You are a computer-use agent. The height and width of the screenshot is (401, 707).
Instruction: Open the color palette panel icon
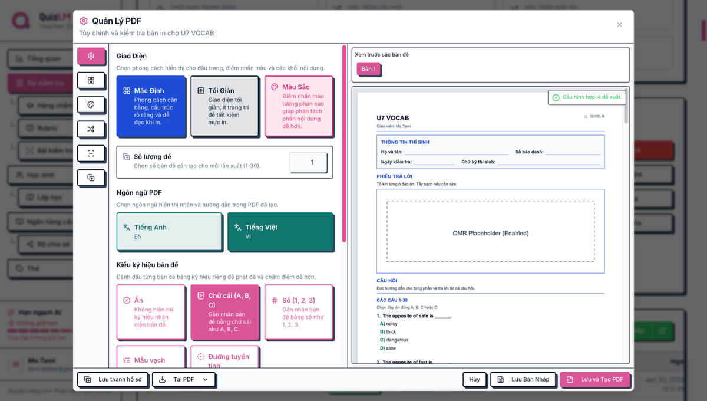(x=91, y=105)
